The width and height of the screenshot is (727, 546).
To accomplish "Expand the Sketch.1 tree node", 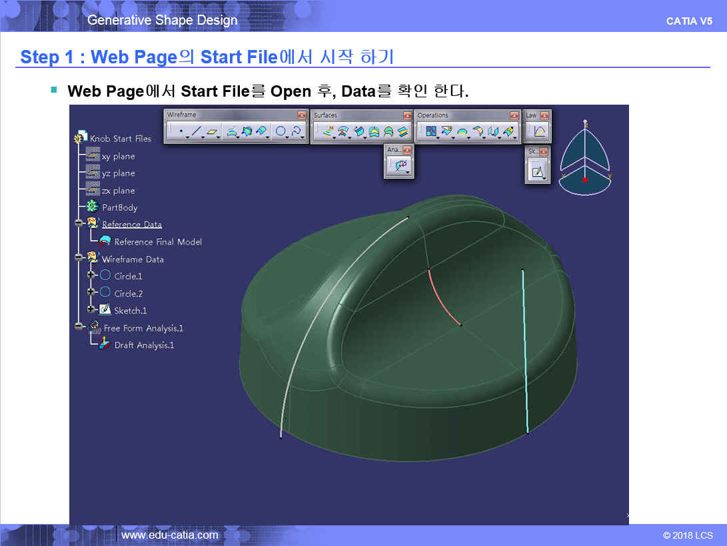I will [x=91, y=310].
